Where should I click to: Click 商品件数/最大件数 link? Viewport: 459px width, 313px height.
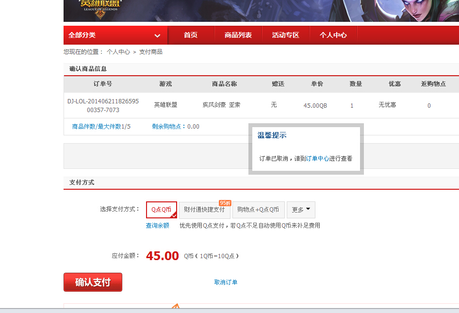tap(97, 127)
